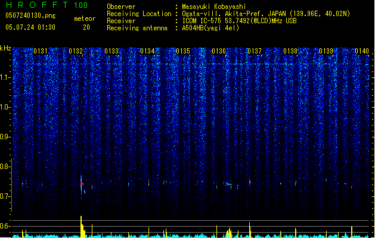
Task: Click the 0137 time marker
Action: click(255, 51)
